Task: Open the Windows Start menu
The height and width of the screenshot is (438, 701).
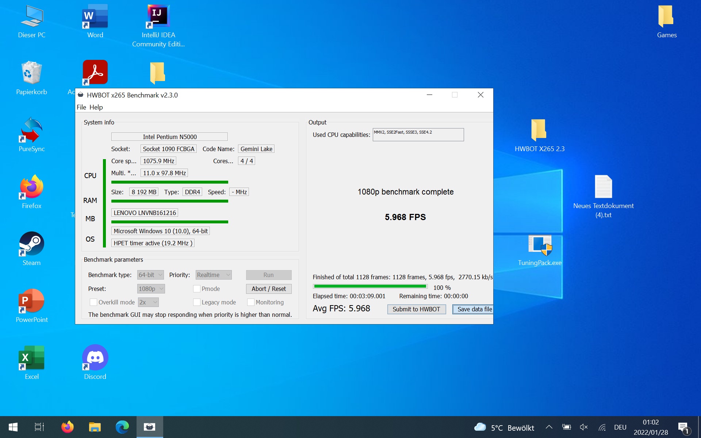Action: tap(13, 427)
